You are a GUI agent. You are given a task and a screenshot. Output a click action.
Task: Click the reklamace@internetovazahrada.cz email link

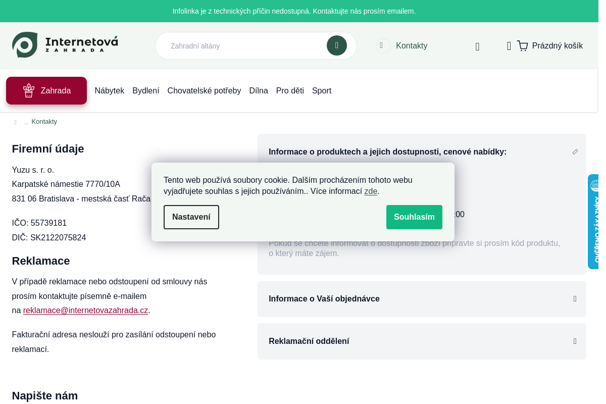[x=85, y=311]
